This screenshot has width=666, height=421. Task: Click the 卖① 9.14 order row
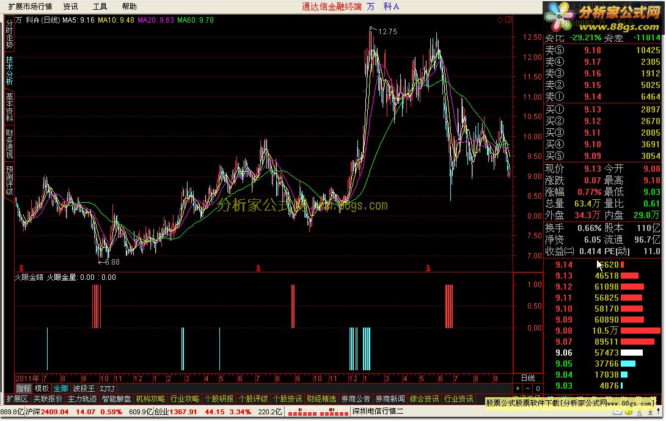[x=602, y=97]
